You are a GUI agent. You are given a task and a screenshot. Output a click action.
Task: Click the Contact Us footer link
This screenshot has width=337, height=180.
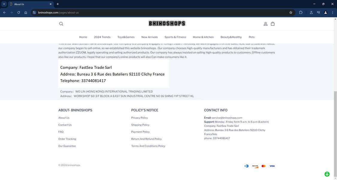(x=65, y=125)
